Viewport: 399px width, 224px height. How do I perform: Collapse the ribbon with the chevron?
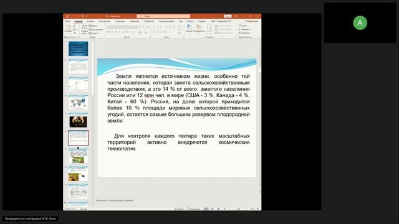click(x=259, y=37)
